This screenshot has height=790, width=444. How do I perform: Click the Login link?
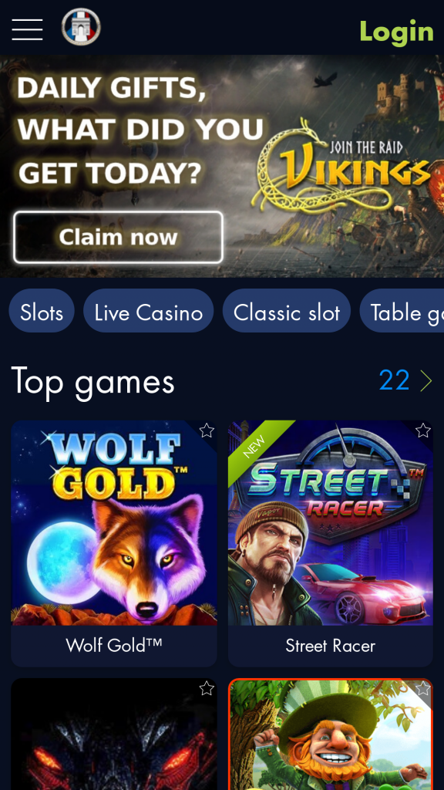pyautogui.click(x=397, y=31)
